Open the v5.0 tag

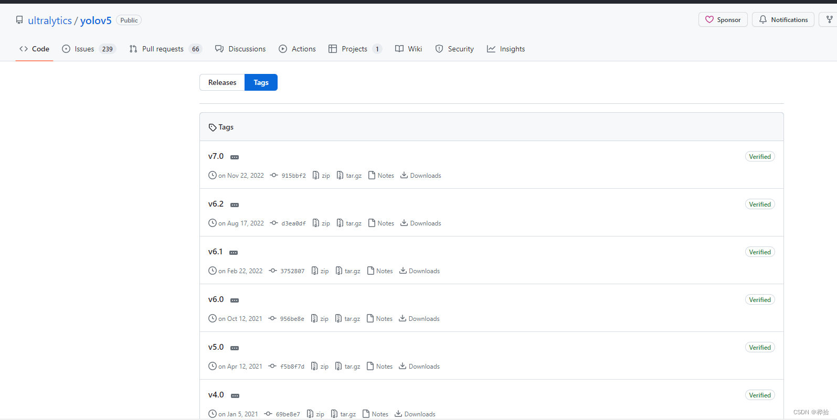[216, 347]
